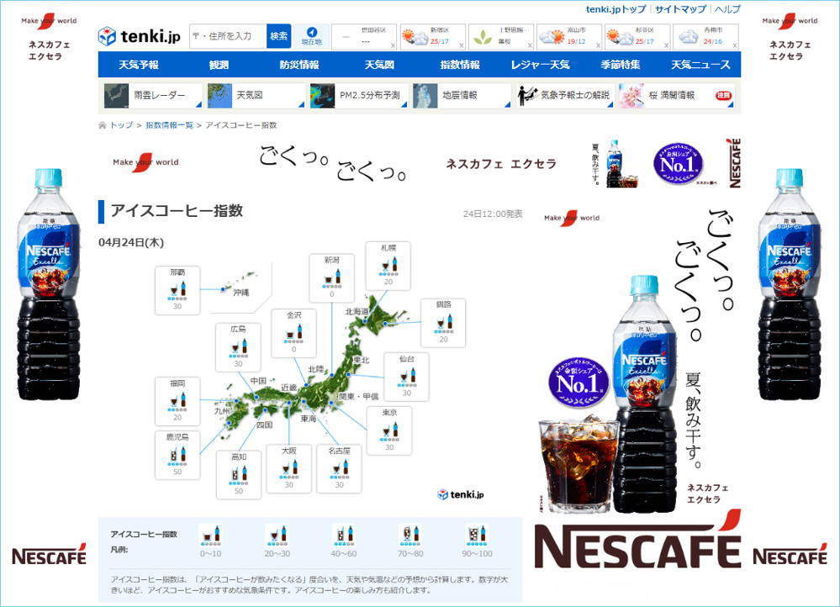Screen dimensions: 840x607
Task: Click the 杉並区 weather card
Action: [636, 36]
